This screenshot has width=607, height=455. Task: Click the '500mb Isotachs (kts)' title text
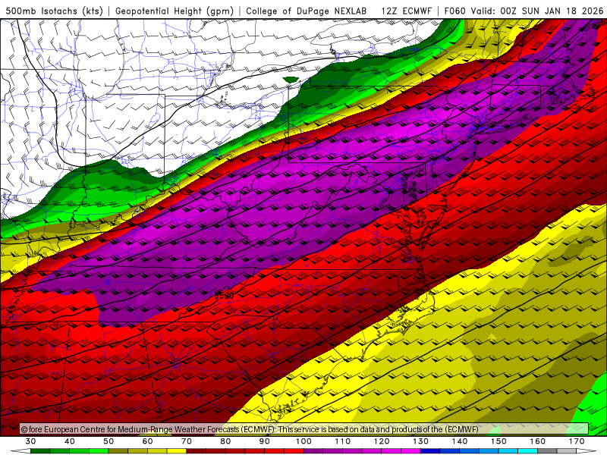(x=54, y=11)
